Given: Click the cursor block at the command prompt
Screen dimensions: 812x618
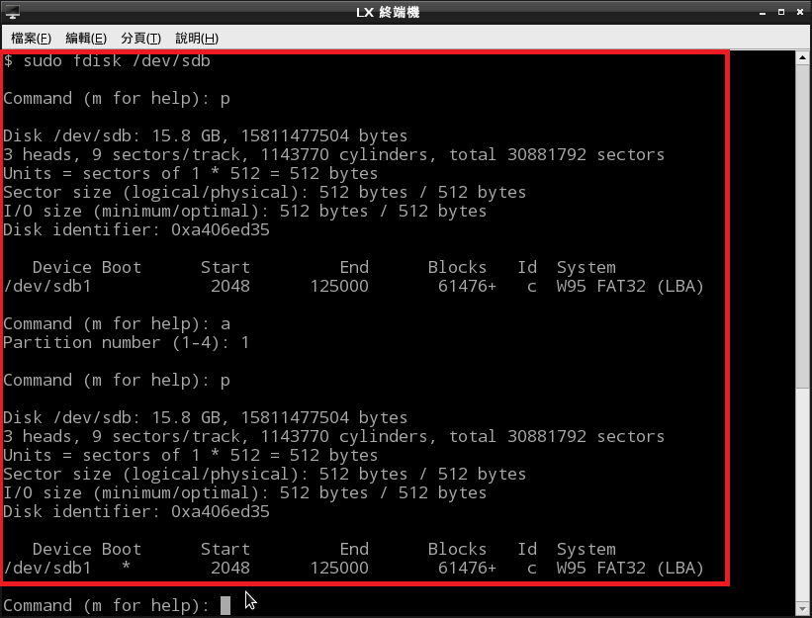Looking at the screenshot, I should (226, 605).
